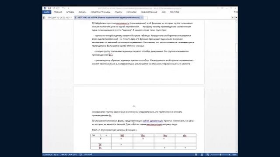This screenshot has height=157, width=280.
Task: Click the zoom out minus button
Action: pyautogui.click(x=212, y=155)
